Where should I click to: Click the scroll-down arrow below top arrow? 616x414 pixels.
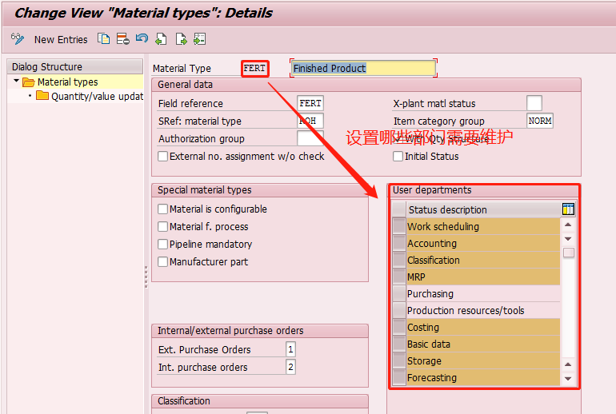pos(568,239)
